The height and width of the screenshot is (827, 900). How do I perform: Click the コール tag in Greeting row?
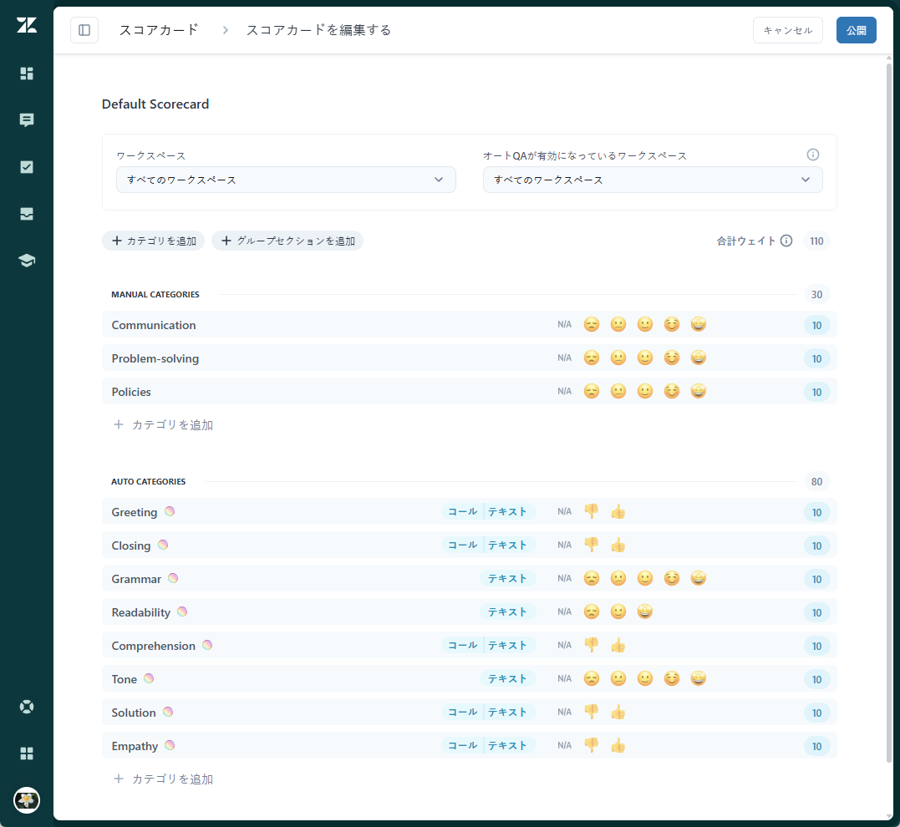click(463, 511)
